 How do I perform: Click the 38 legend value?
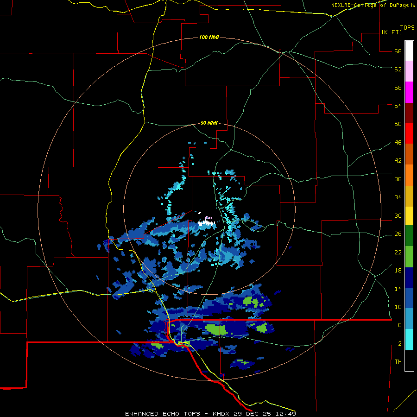pos(398,179)
